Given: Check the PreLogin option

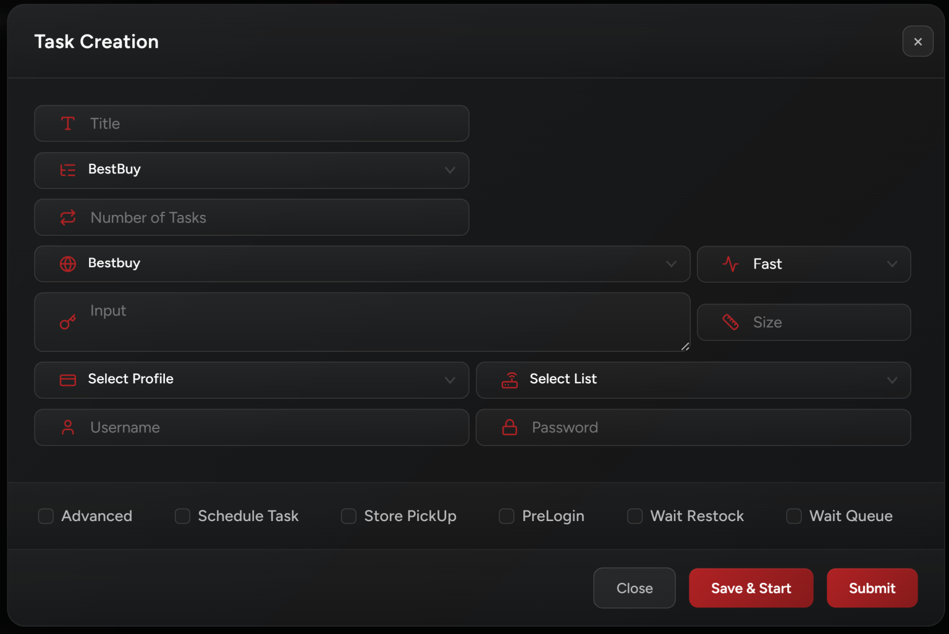Looking at the screenshot, I should point(507,516).
